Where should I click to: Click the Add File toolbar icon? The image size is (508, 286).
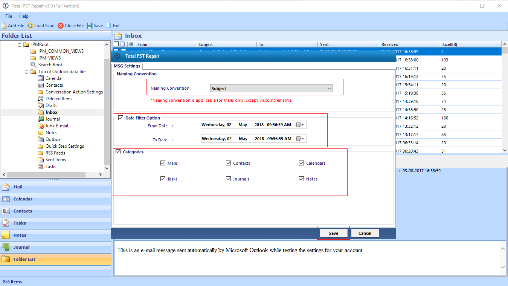click(4, 26)
